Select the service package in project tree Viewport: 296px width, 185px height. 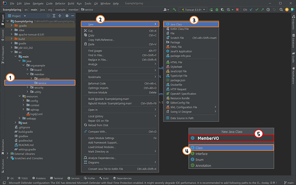(40, 83)
